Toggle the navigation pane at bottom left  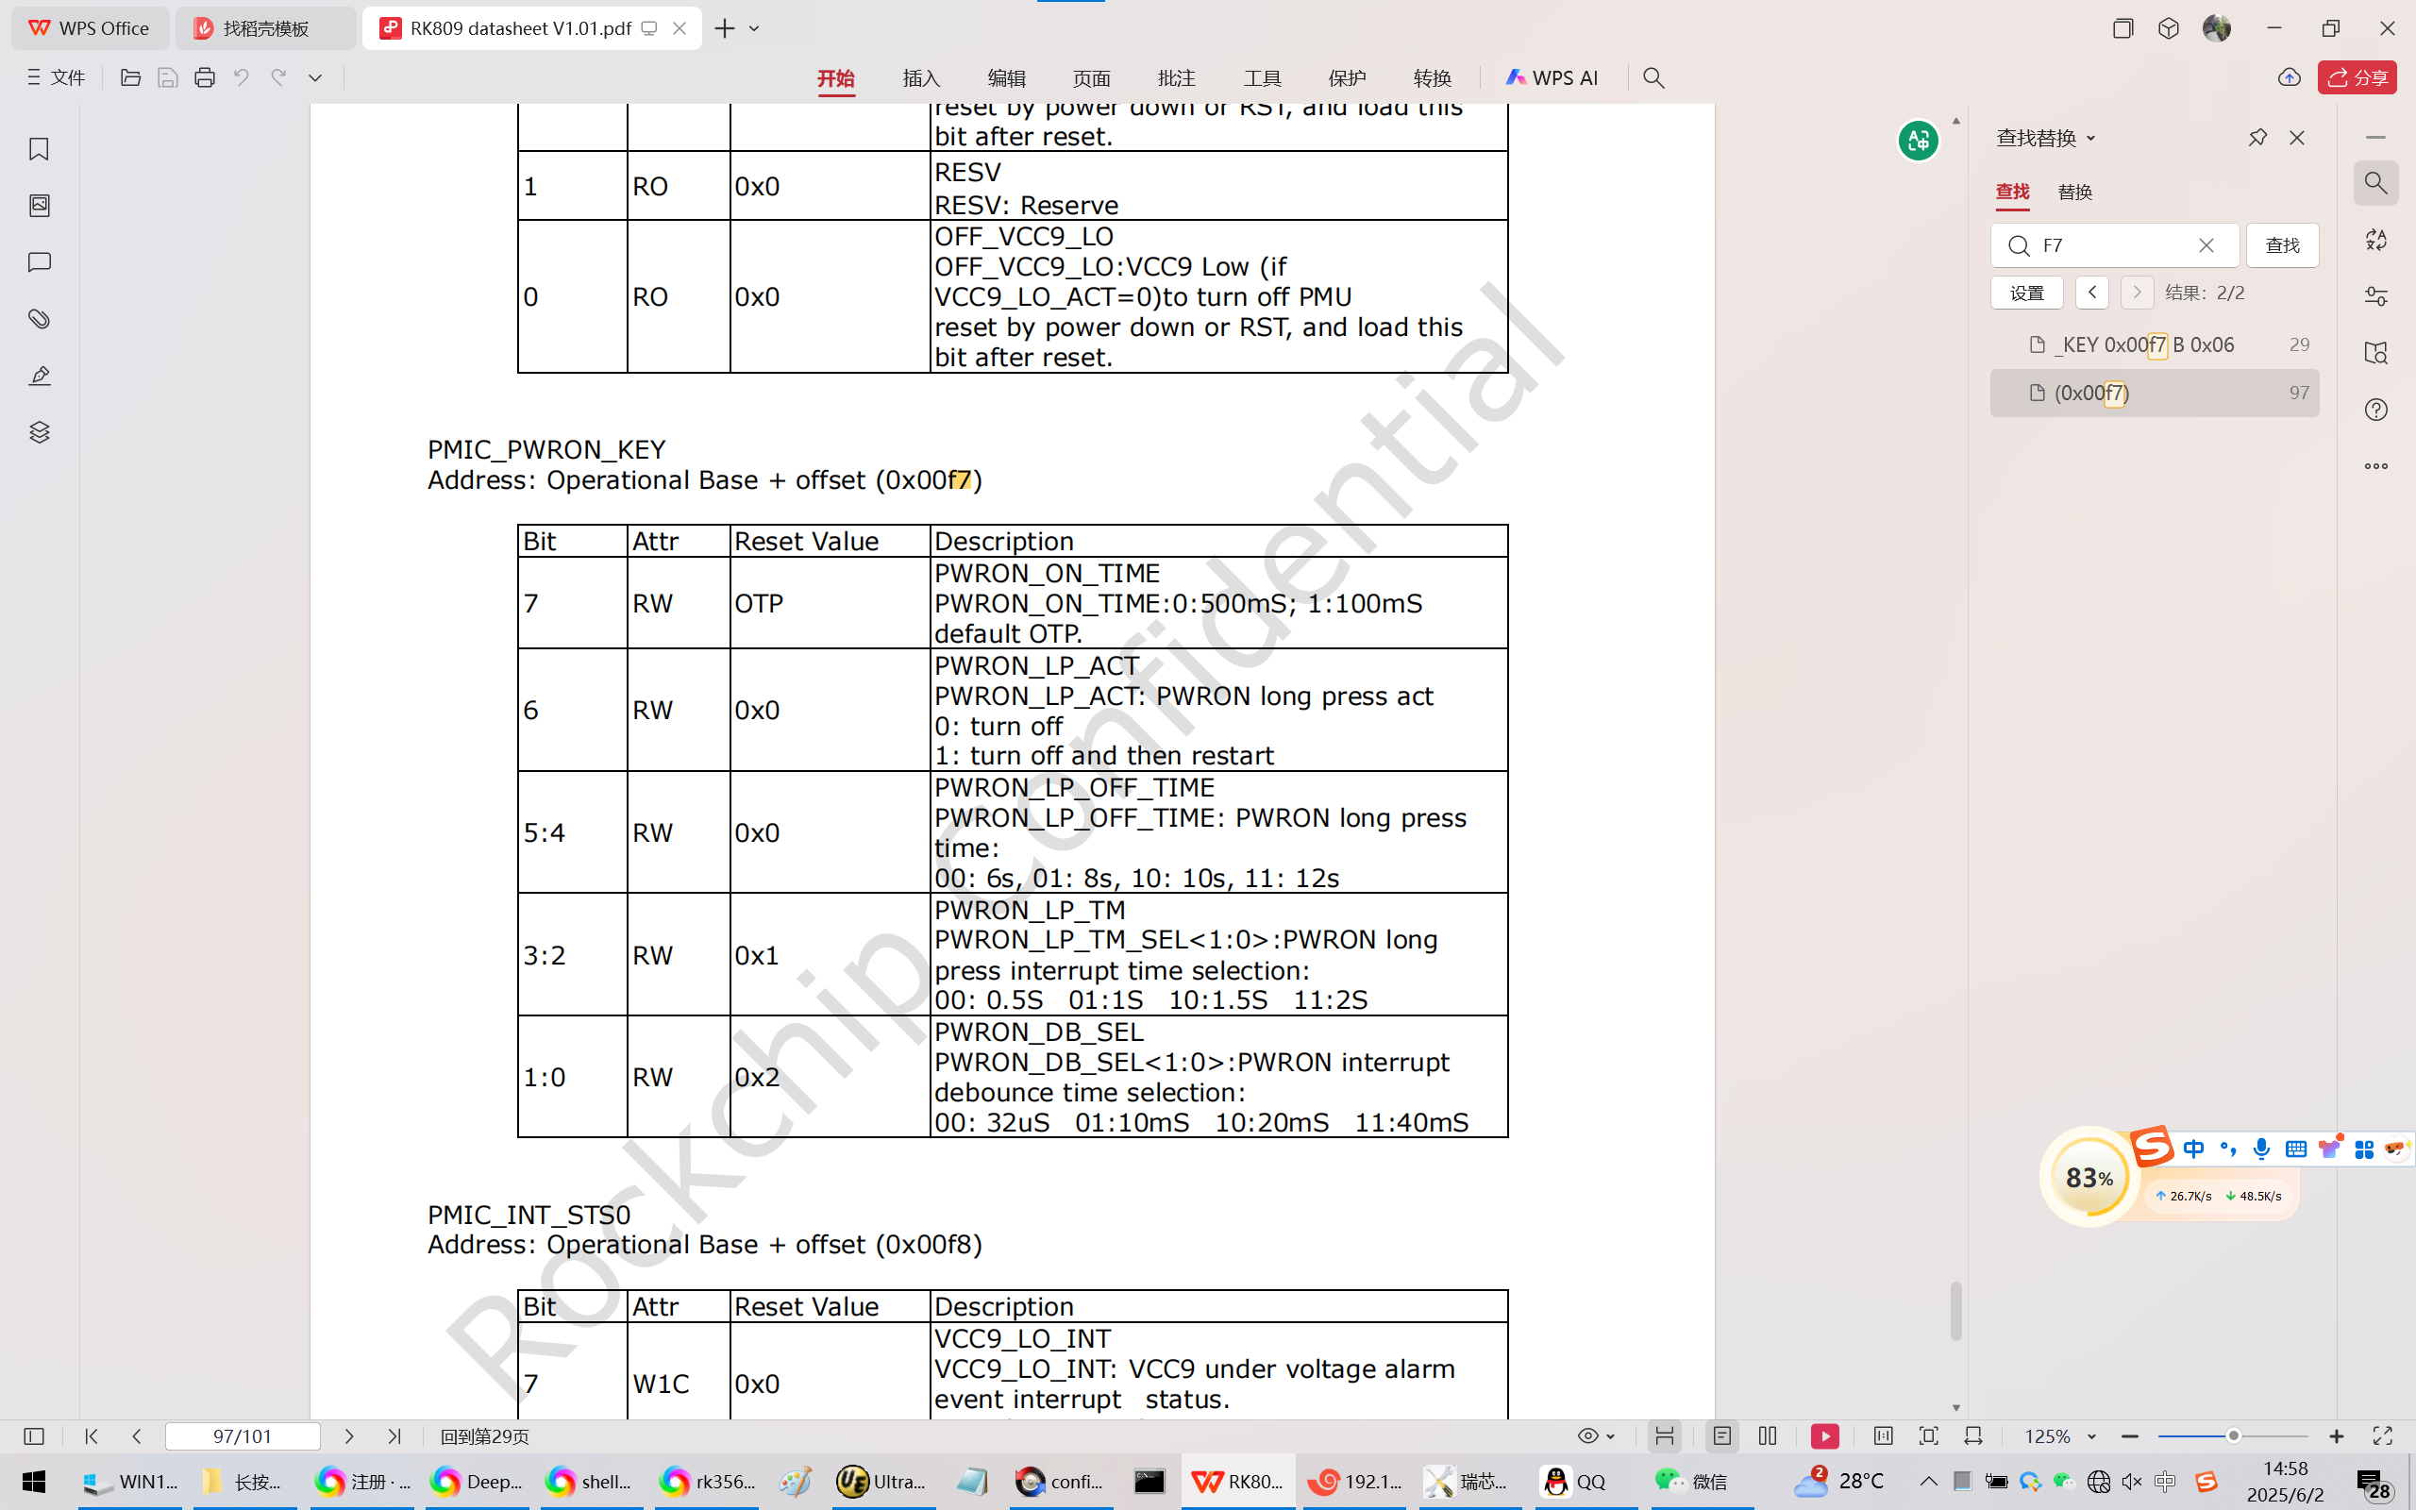pos(34,1436)
